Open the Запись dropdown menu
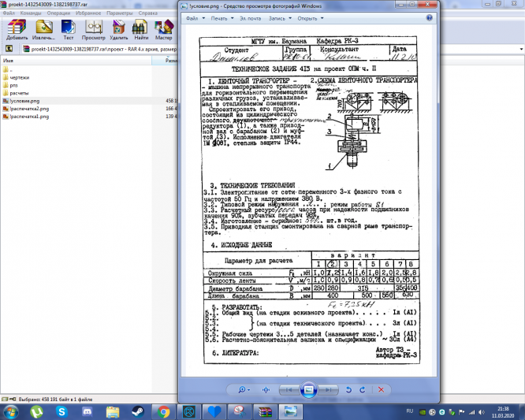This screenshot has width=525, height=420. (281, 18)
